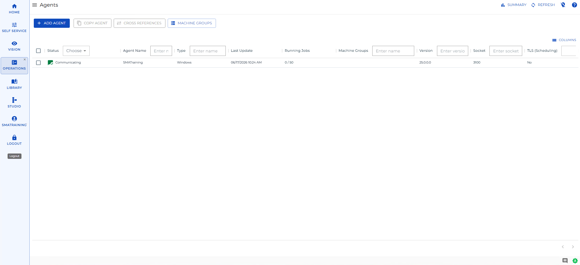Focus the Type filter field
580x265 pixels.
click(x=208, y=51)
